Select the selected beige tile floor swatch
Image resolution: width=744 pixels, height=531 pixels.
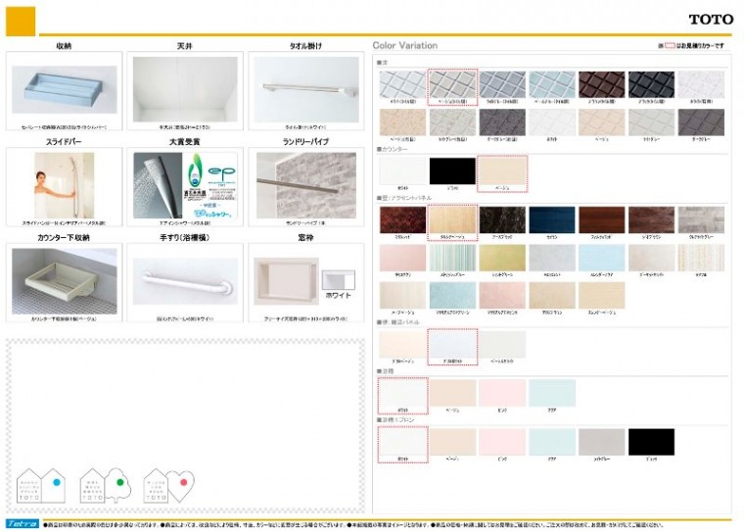(452, 84)
